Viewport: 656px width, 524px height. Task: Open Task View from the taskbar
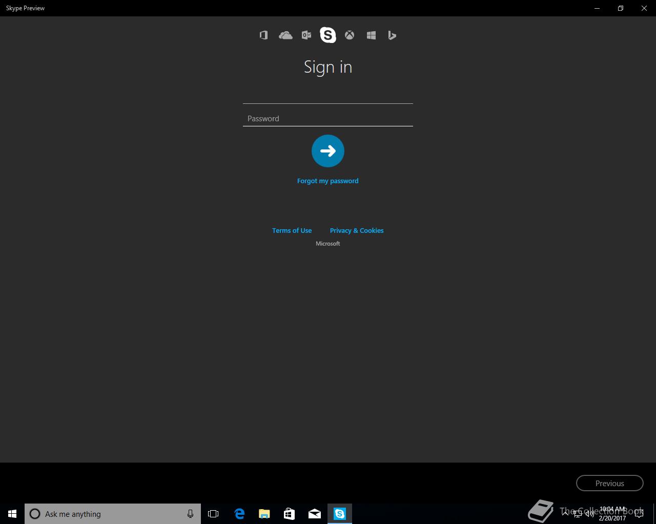213,514
